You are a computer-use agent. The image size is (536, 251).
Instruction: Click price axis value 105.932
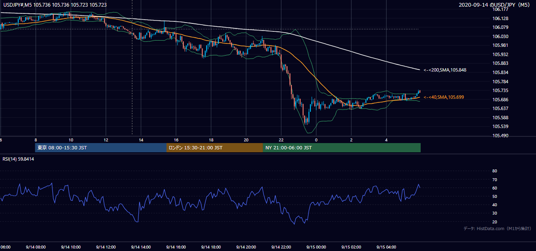[x=500, y=54]
